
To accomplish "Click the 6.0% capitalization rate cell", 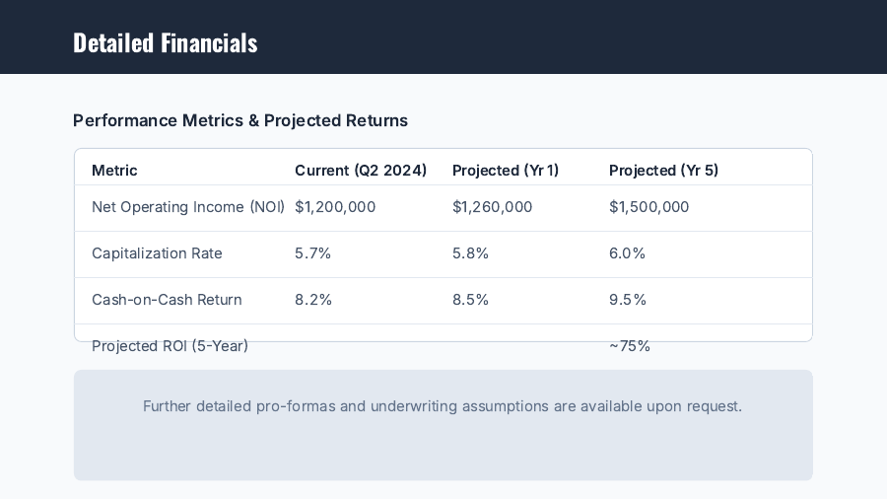I will [627, 253].
